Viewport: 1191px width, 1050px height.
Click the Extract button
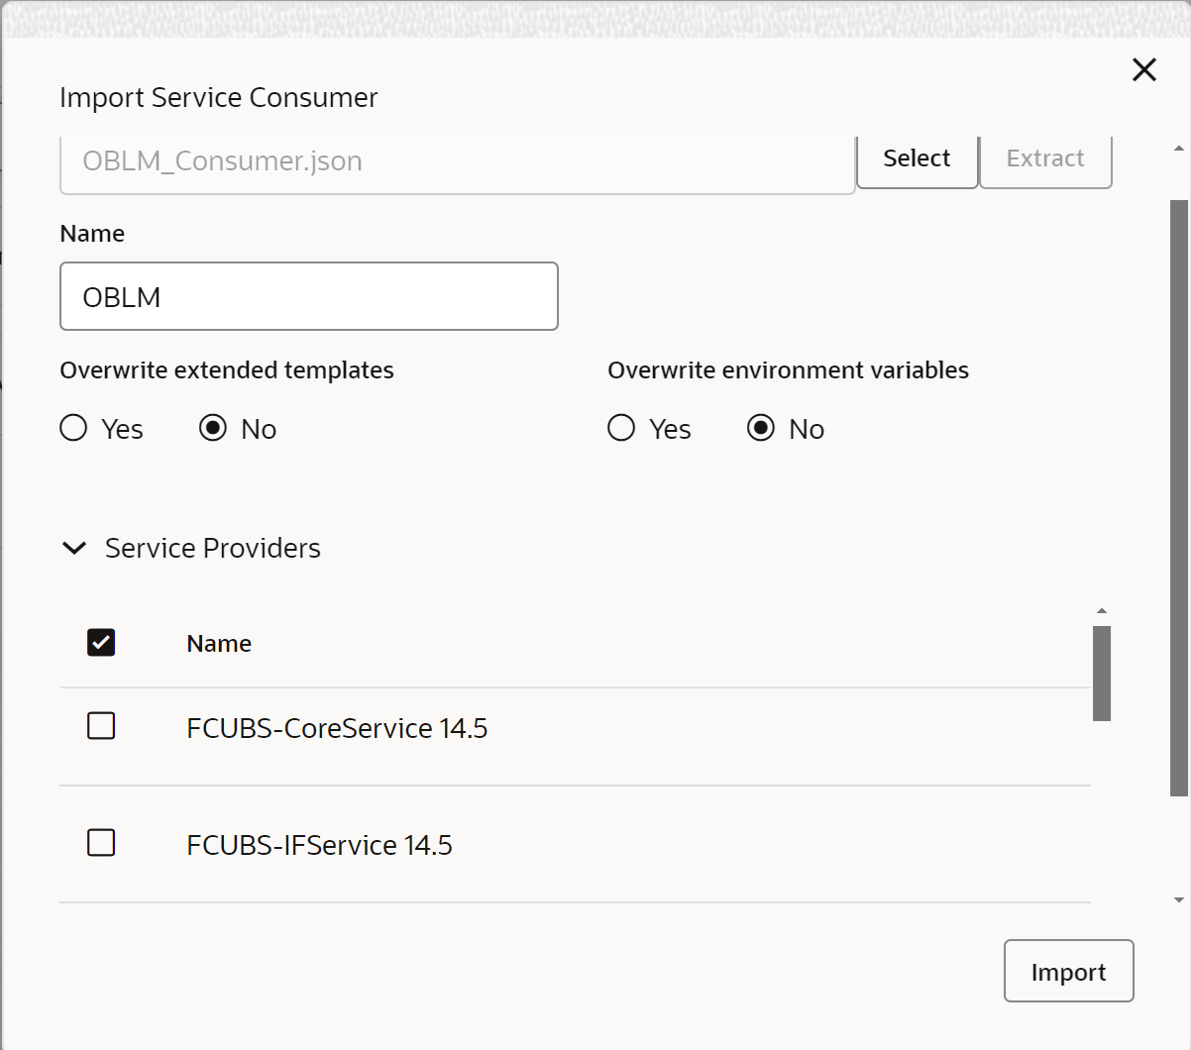(1045, 158)
